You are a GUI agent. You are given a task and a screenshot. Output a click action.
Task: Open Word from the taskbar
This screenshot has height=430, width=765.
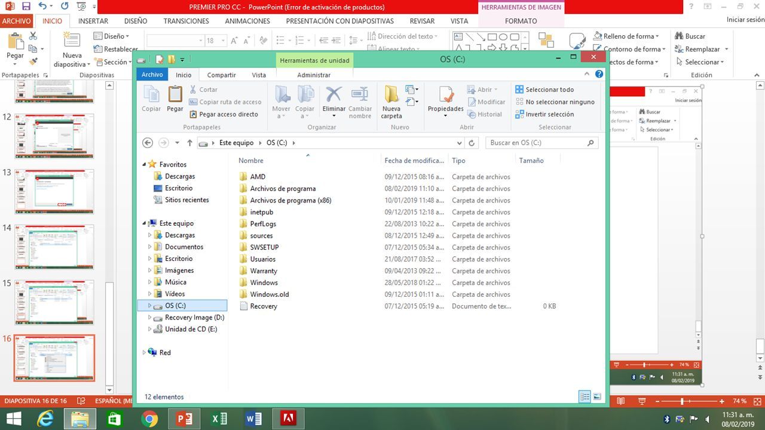(254, 419)
